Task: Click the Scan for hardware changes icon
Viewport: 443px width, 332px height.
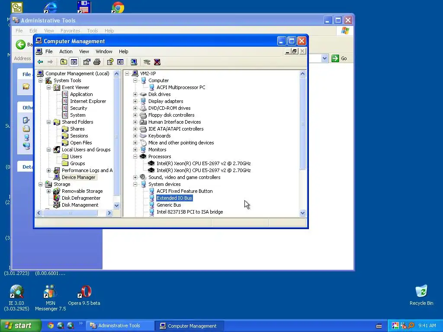Action: (x=134, y=62)
